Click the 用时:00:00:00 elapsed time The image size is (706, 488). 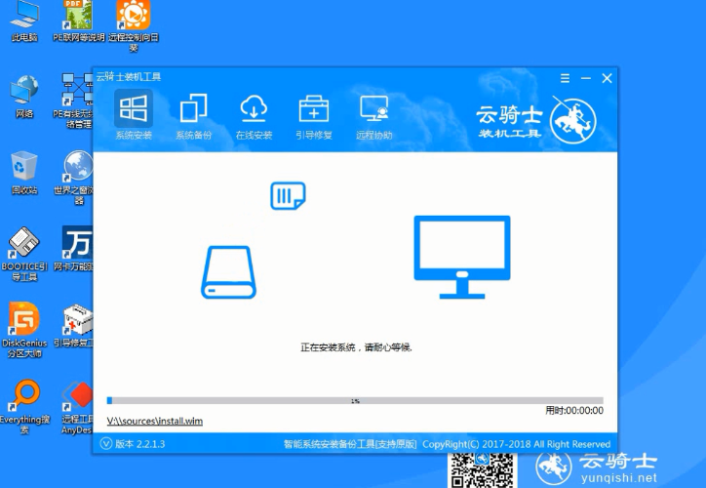(x=574, y=411)
